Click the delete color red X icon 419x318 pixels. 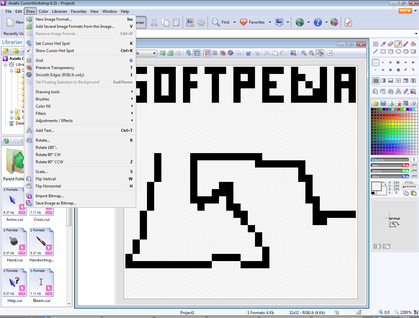coord(398,103)
